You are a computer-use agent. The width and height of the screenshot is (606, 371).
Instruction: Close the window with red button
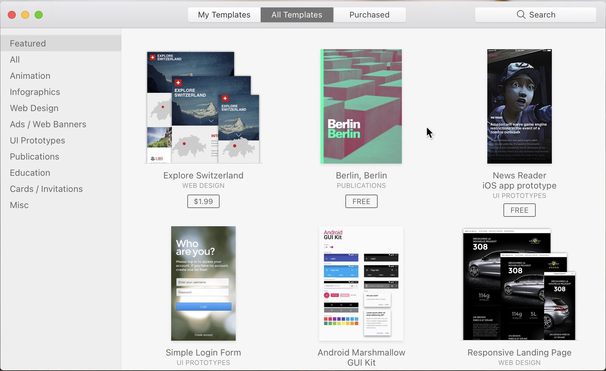click(x=12, y=15)
